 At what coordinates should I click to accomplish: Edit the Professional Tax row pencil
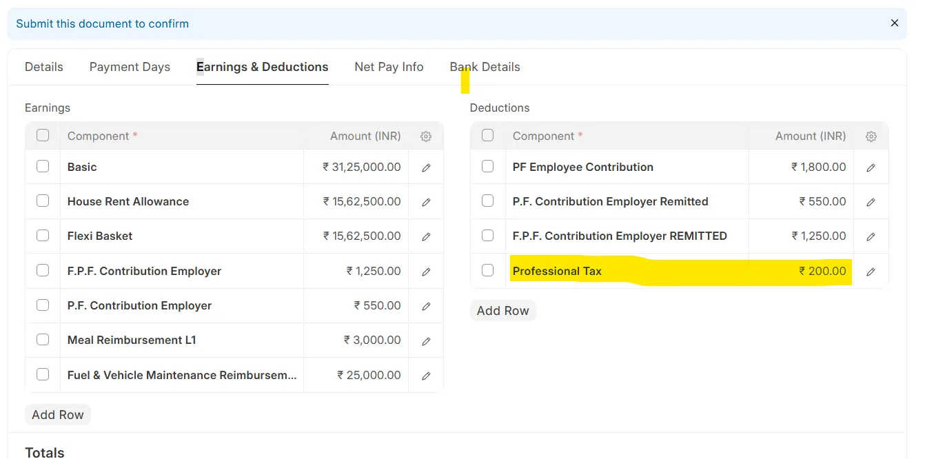tap(871, 272)
